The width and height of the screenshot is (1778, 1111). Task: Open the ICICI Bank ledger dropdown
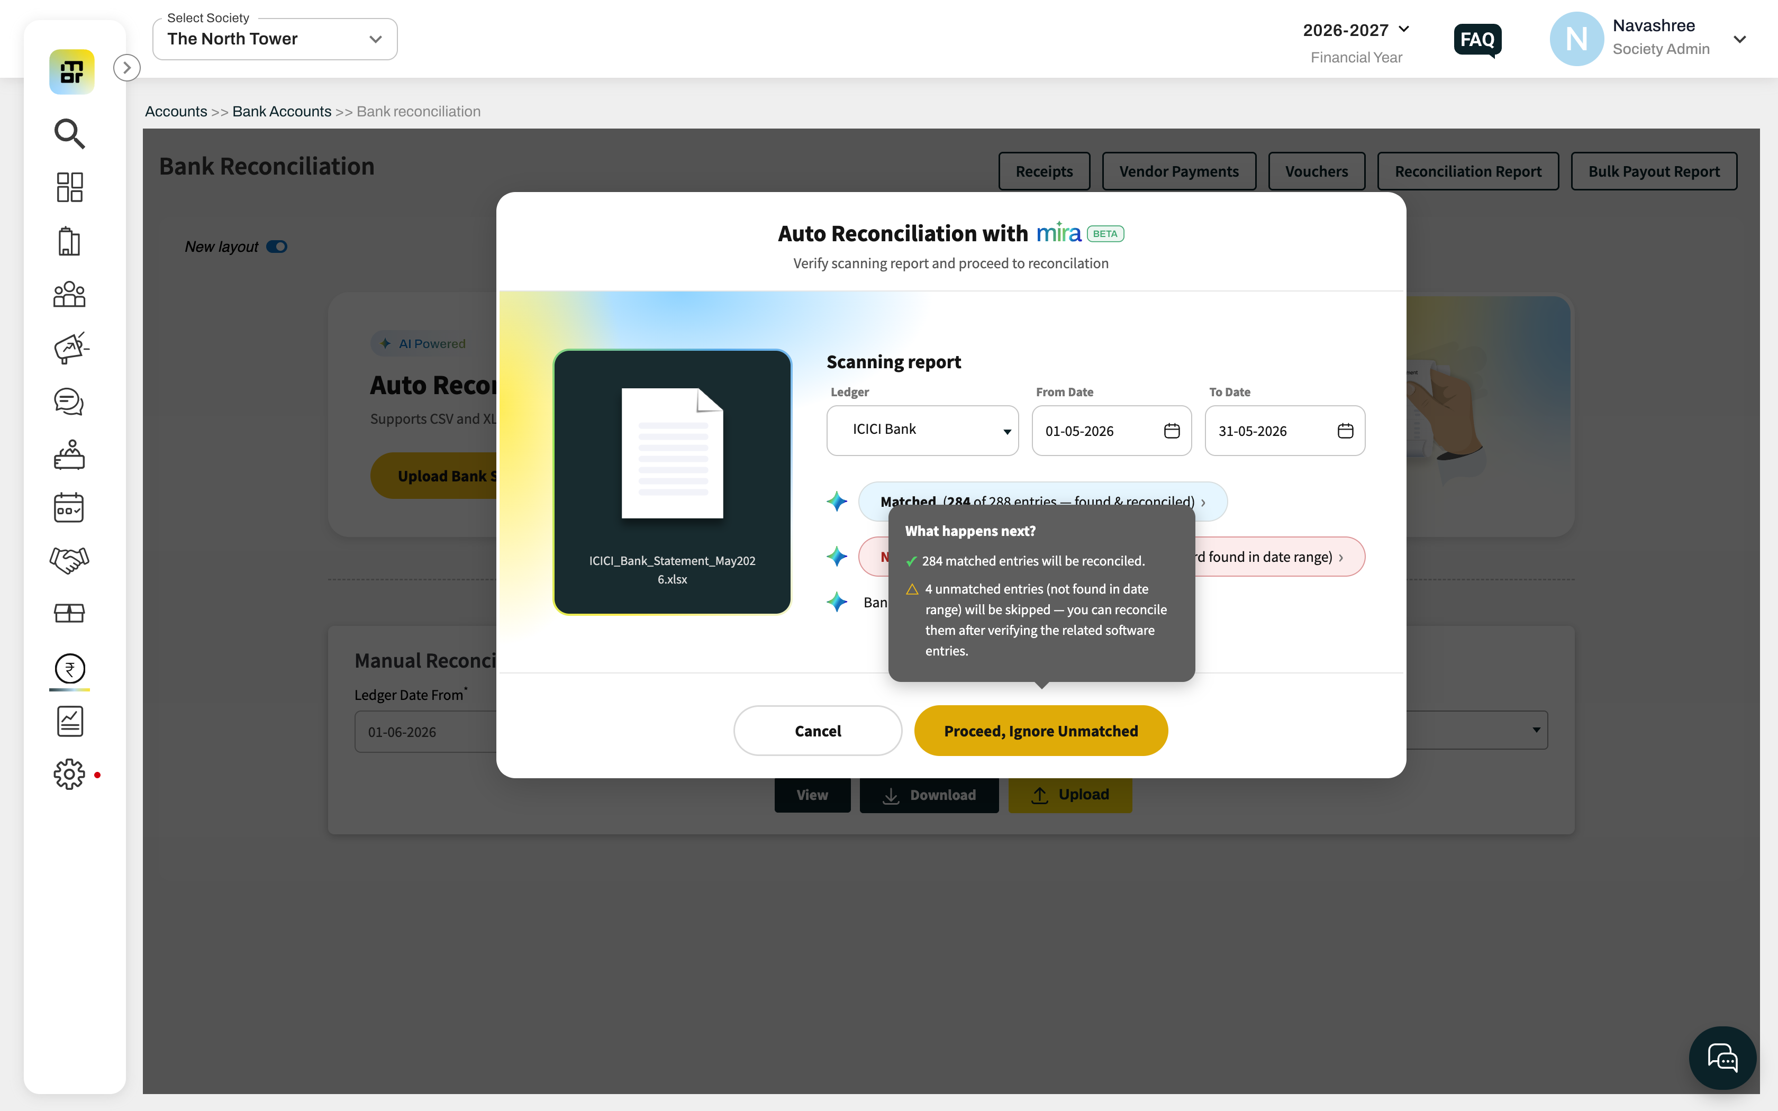pos(922,431)
